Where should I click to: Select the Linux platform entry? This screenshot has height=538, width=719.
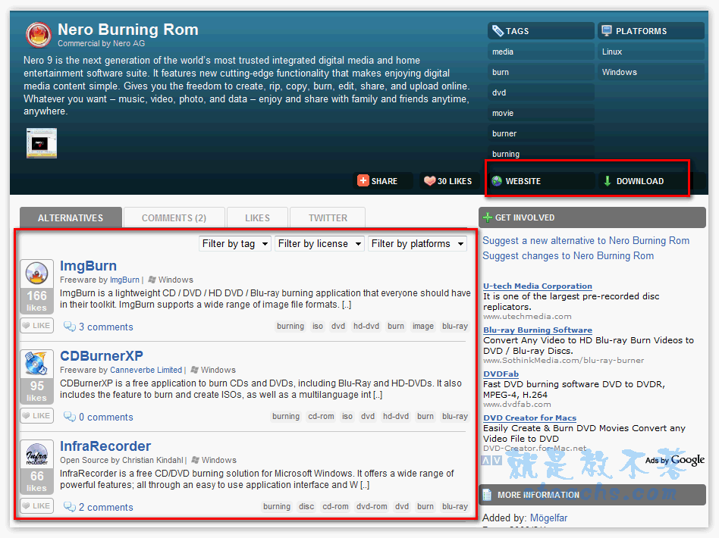point(612,52)
